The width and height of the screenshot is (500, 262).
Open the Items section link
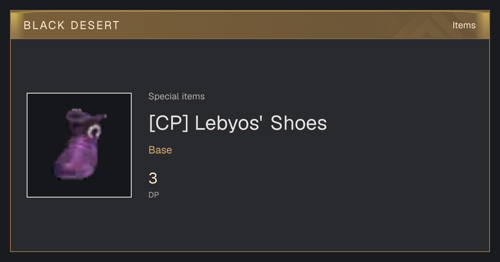(x=464, y=25)
